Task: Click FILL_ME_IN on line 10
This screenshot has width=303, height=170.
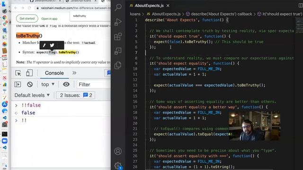Action: point(208,69)
